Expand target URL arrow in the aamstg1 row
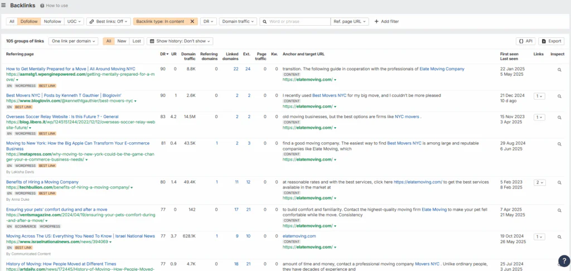571x271 pixels. tap(335, 80)
